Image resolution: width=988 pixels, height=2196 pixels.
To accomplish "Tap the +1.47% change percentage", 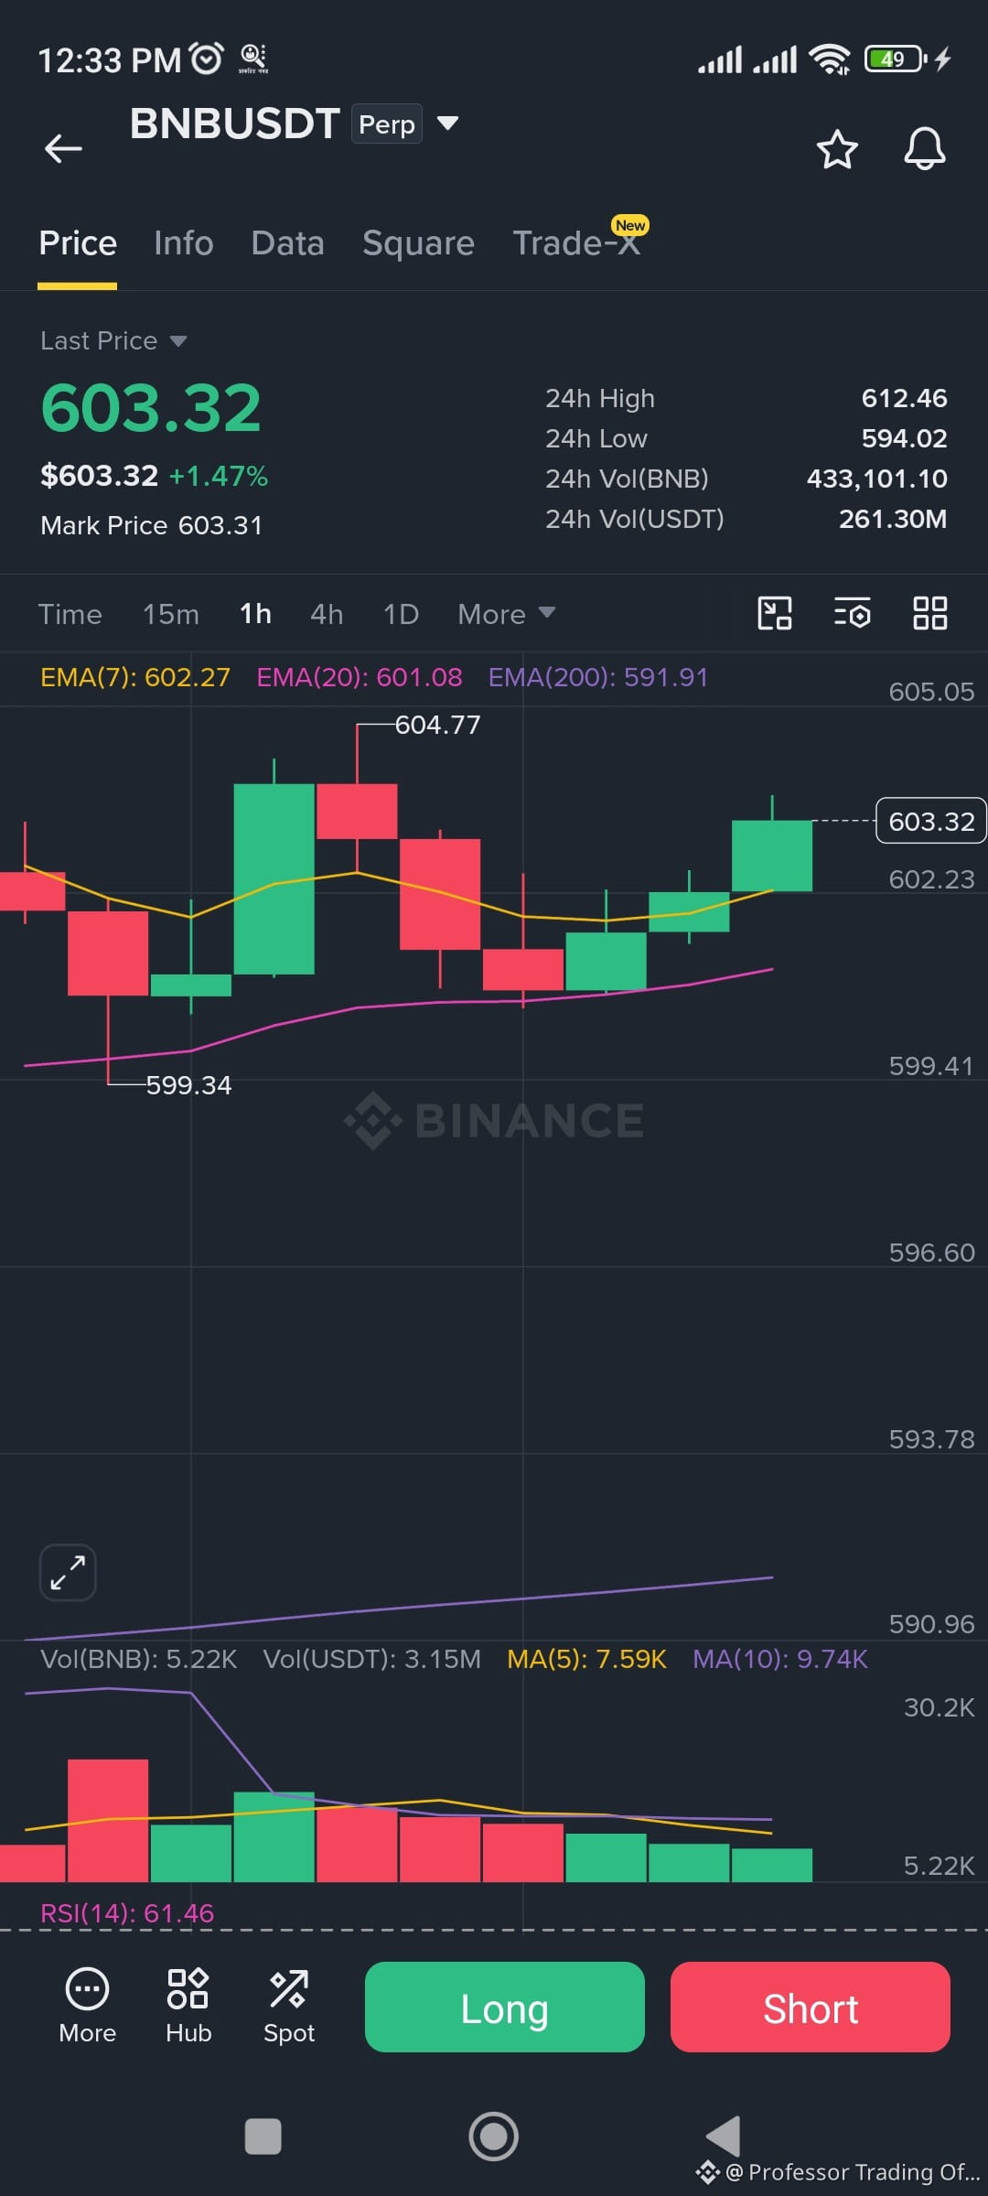I will [x=219, y=476].
